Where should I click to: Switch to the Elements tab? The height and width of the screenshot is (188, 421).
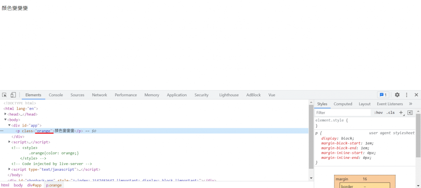(33, 95)
